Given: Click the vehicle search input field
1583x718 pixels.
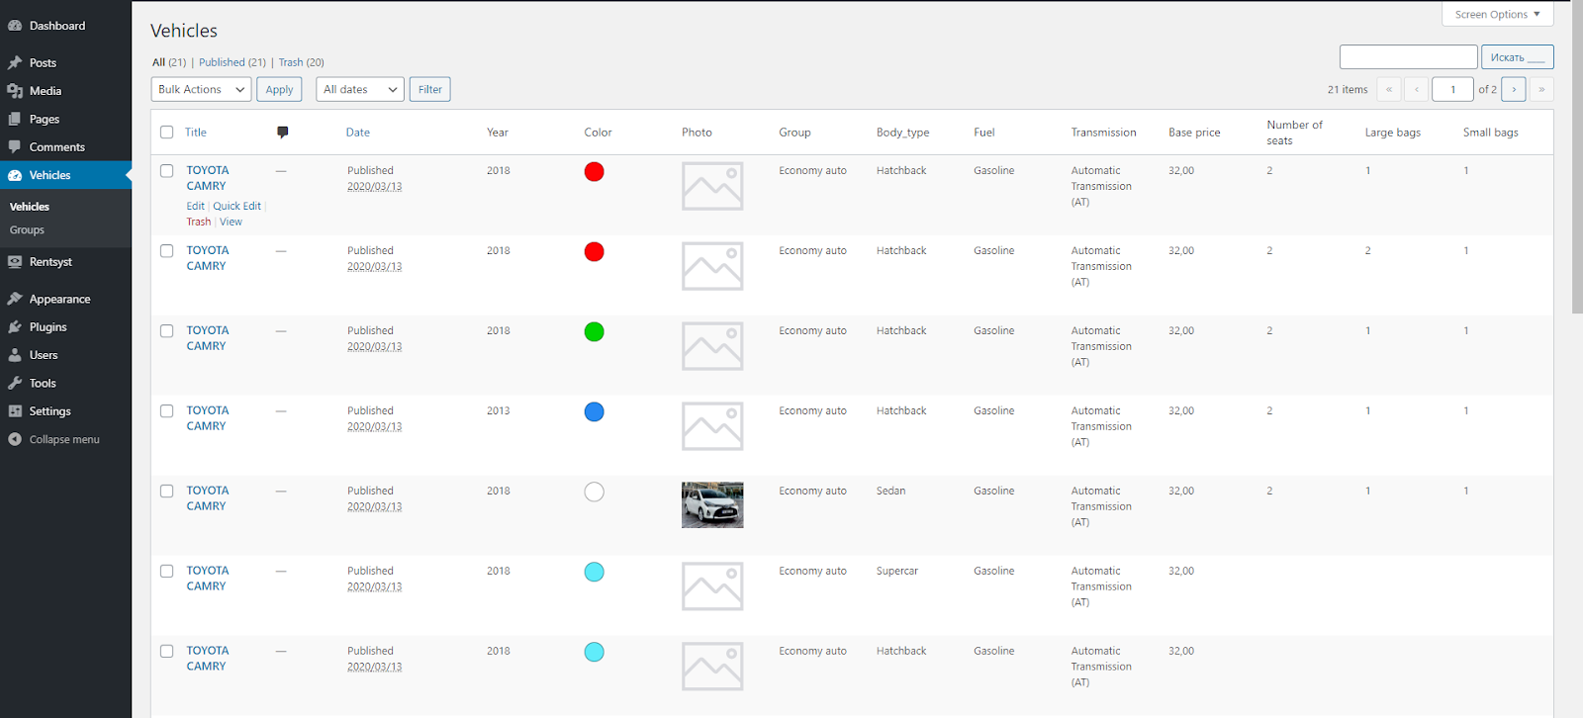Looking at the screenshot, I should [x=1409, y=57].
